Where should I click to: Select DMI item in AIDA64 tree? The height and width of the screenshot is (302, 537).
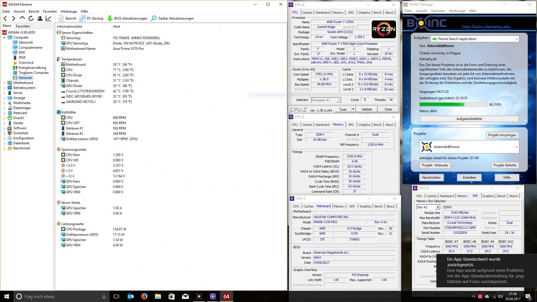[22, 52]
